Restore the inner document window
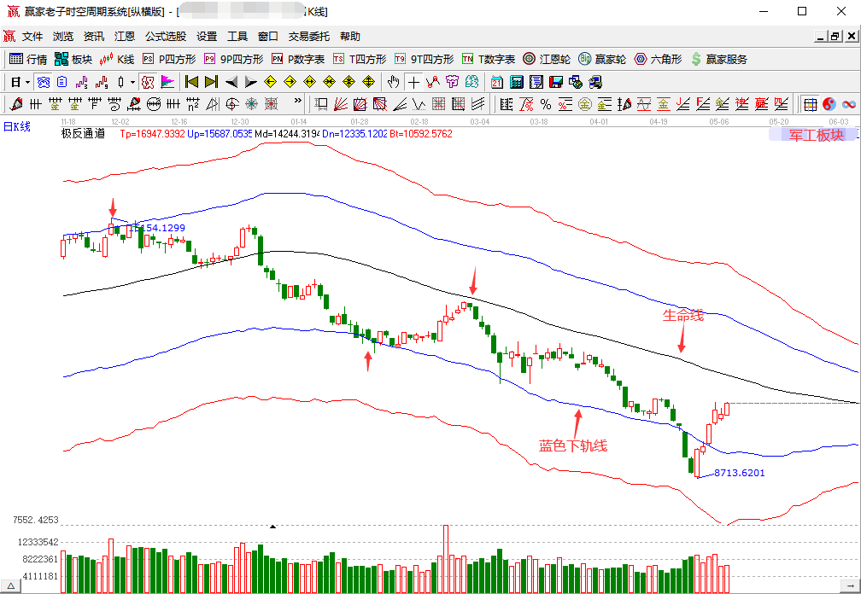This screenshot has height=594, width=861. pyautogui.click(x=835, y=36)
